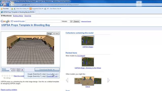Click the browser Forward arrow button
Image resolution: width=162 pixels, height=91 pixels.
click(5, 5)
